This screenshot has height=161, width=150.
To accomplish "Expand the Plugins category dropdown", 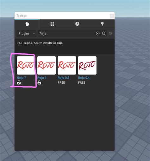I will [27, 34].
